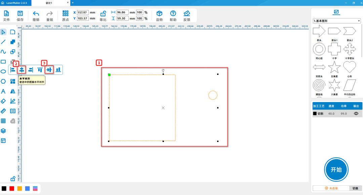Pick the red color swatch

click(x=12, y=189)
